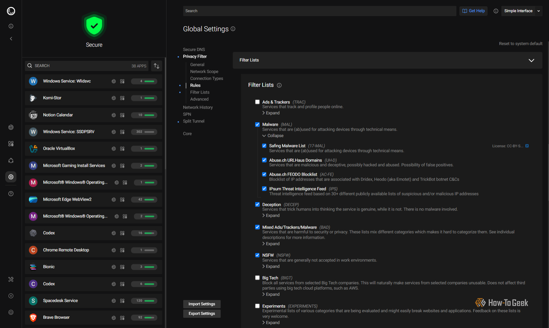Click the power icon in the sidebar
Screen dimensions: 549x328
pyautogui.click(x=11, y=312)
